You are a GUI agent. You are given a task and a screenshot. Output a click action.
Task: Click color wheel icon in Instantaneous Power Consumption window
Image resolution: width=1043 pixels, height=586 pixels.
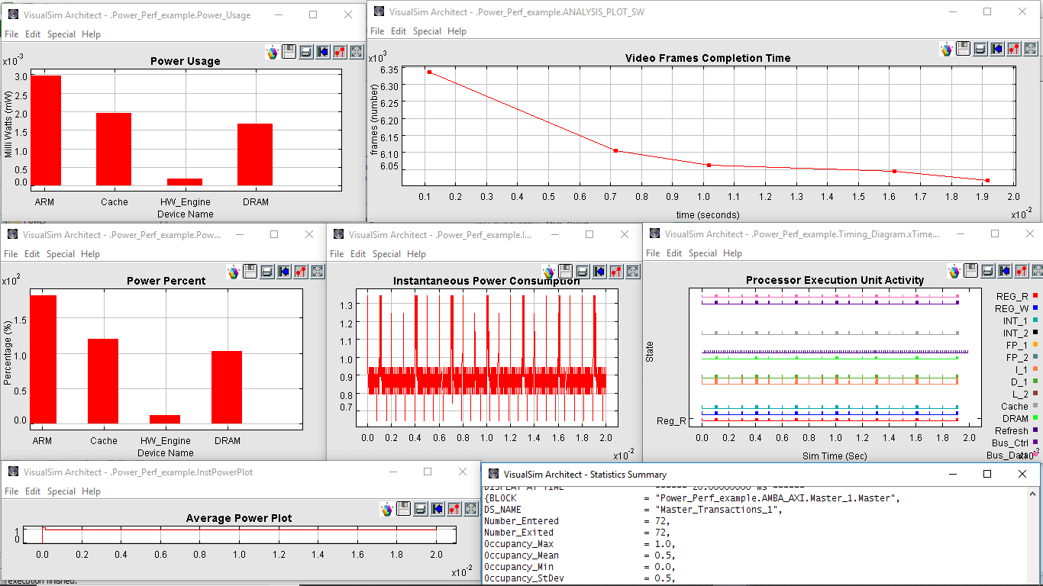pyautogui.click(x=548, y=272)
